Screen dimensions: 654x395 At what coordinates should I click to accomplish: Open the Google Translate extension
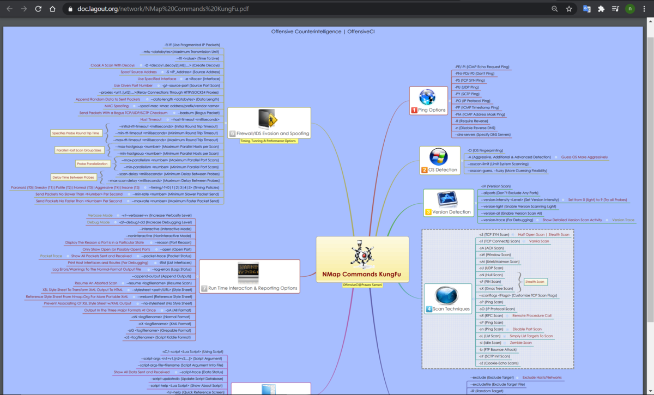(x=587, y=9)
